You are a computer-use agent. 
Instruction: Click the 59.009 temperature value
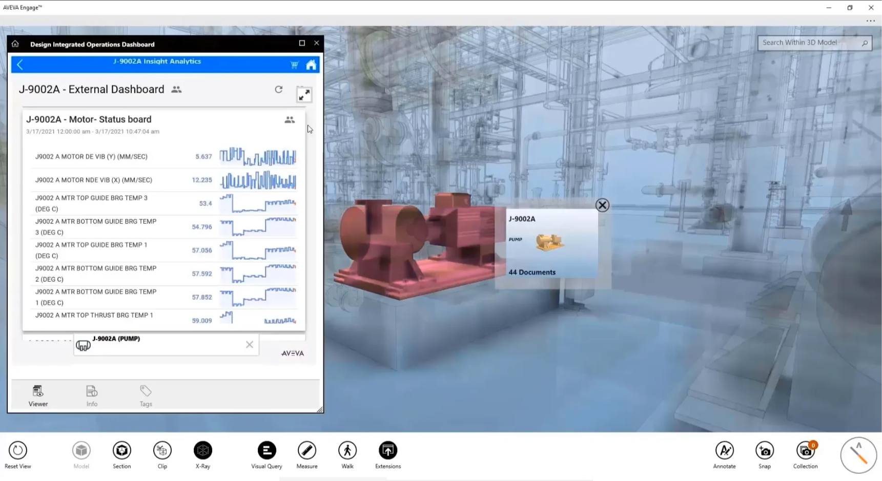202,321
